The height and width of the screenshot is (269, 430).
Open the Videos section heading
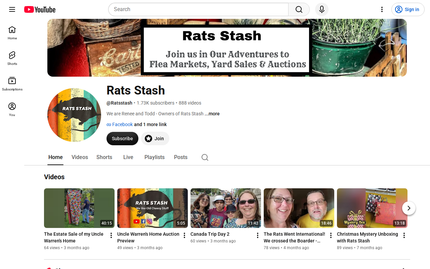point(54,177)
